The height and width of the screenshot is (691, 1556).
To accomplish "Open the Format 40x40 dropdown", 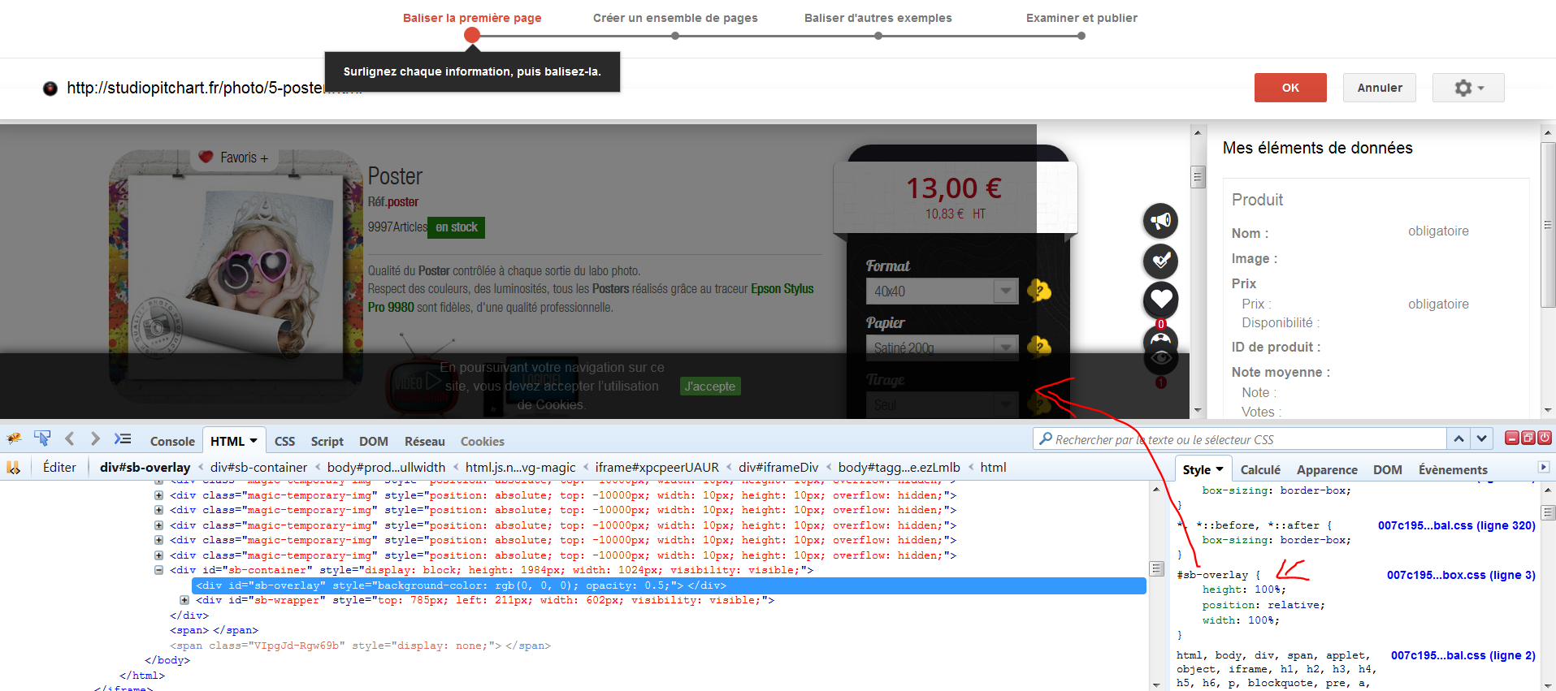I will (x=942, y=291).
